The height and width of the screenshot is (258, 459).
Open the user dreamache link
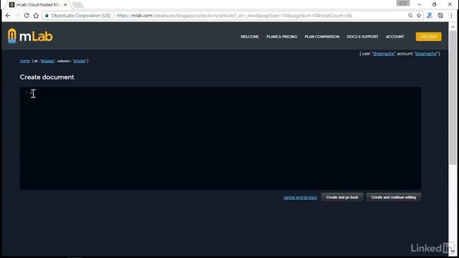point(384,54)
